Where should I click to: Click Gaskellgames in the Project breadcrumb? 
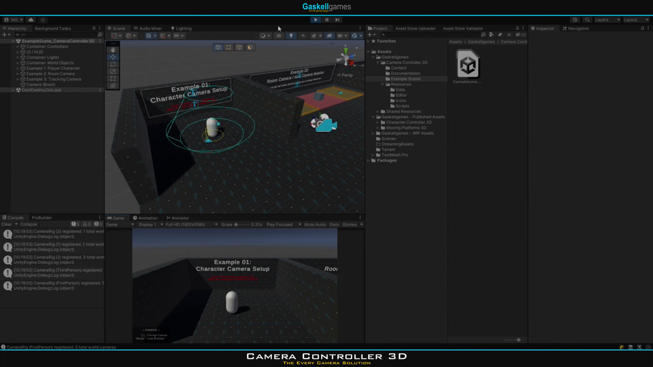pos(481,42)
